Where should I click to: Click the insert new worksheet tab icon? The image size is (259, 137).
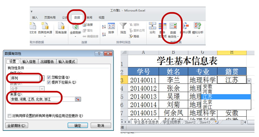(x=216, y=122)
